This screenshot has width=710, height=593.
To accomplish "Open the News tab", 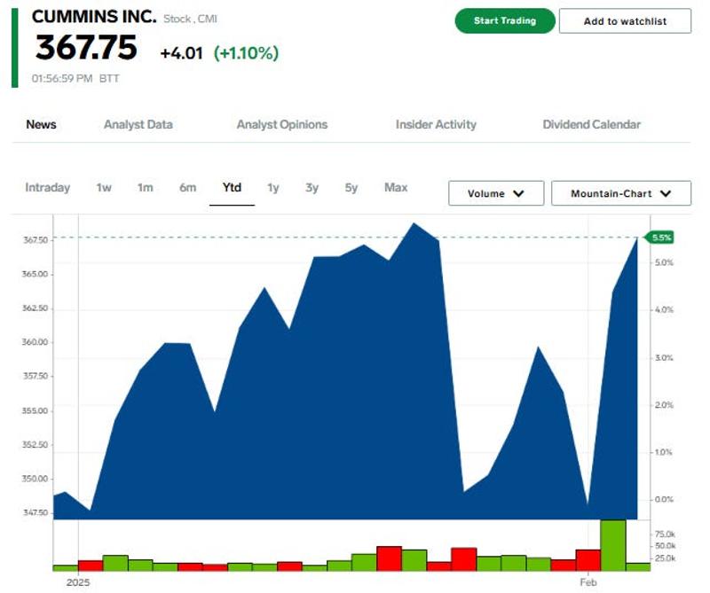I will pos(41,124).
